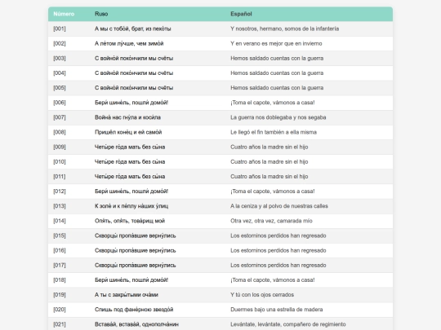Click the Russian line in row [008]
The width and height of the screenshot is (441, 330).
click(128, 132)
